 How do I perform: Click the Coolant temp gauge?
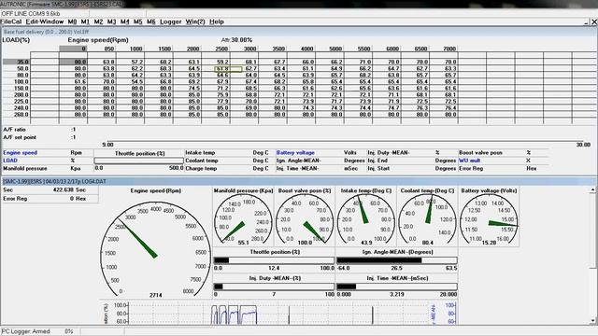click(x=427, y=220)
